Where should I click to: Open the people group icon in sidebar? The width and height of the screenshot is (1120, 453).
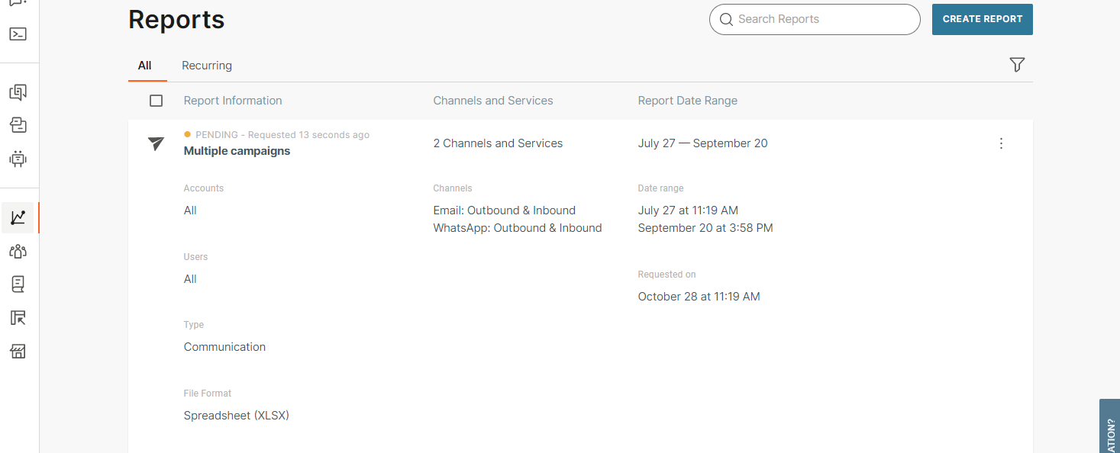pos(18,251)
